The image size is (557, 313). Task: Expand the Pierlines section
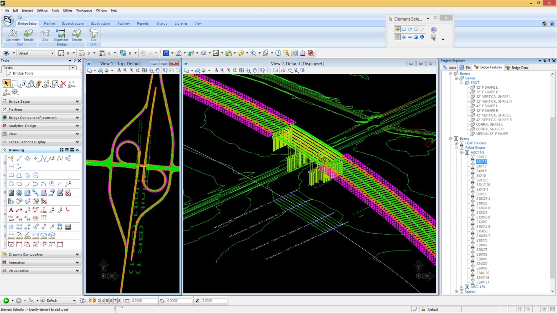coord(77,110)
